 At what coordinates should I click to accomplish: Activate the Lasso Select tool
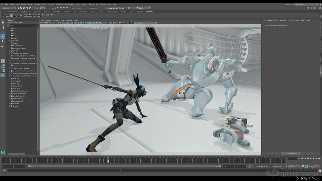(x=3, y=27)
